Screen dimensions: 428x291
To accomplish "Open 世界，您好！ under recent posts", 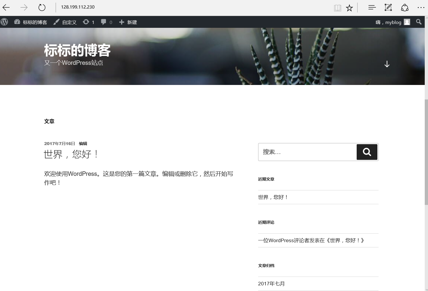I will tap(273, 197).
